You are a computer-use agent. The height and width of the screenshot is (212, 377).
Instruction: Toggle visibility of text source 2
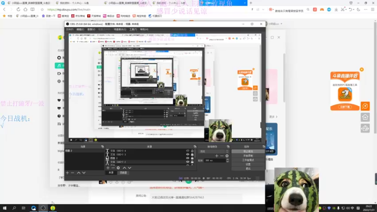point(188,162)
